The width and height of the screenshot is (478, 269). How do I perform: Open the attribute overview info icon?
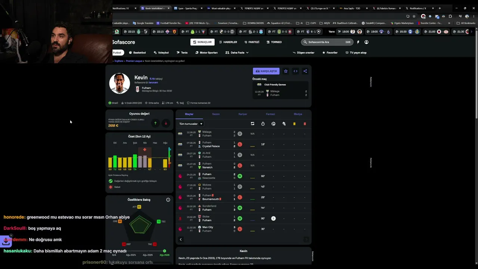(168, 200)
